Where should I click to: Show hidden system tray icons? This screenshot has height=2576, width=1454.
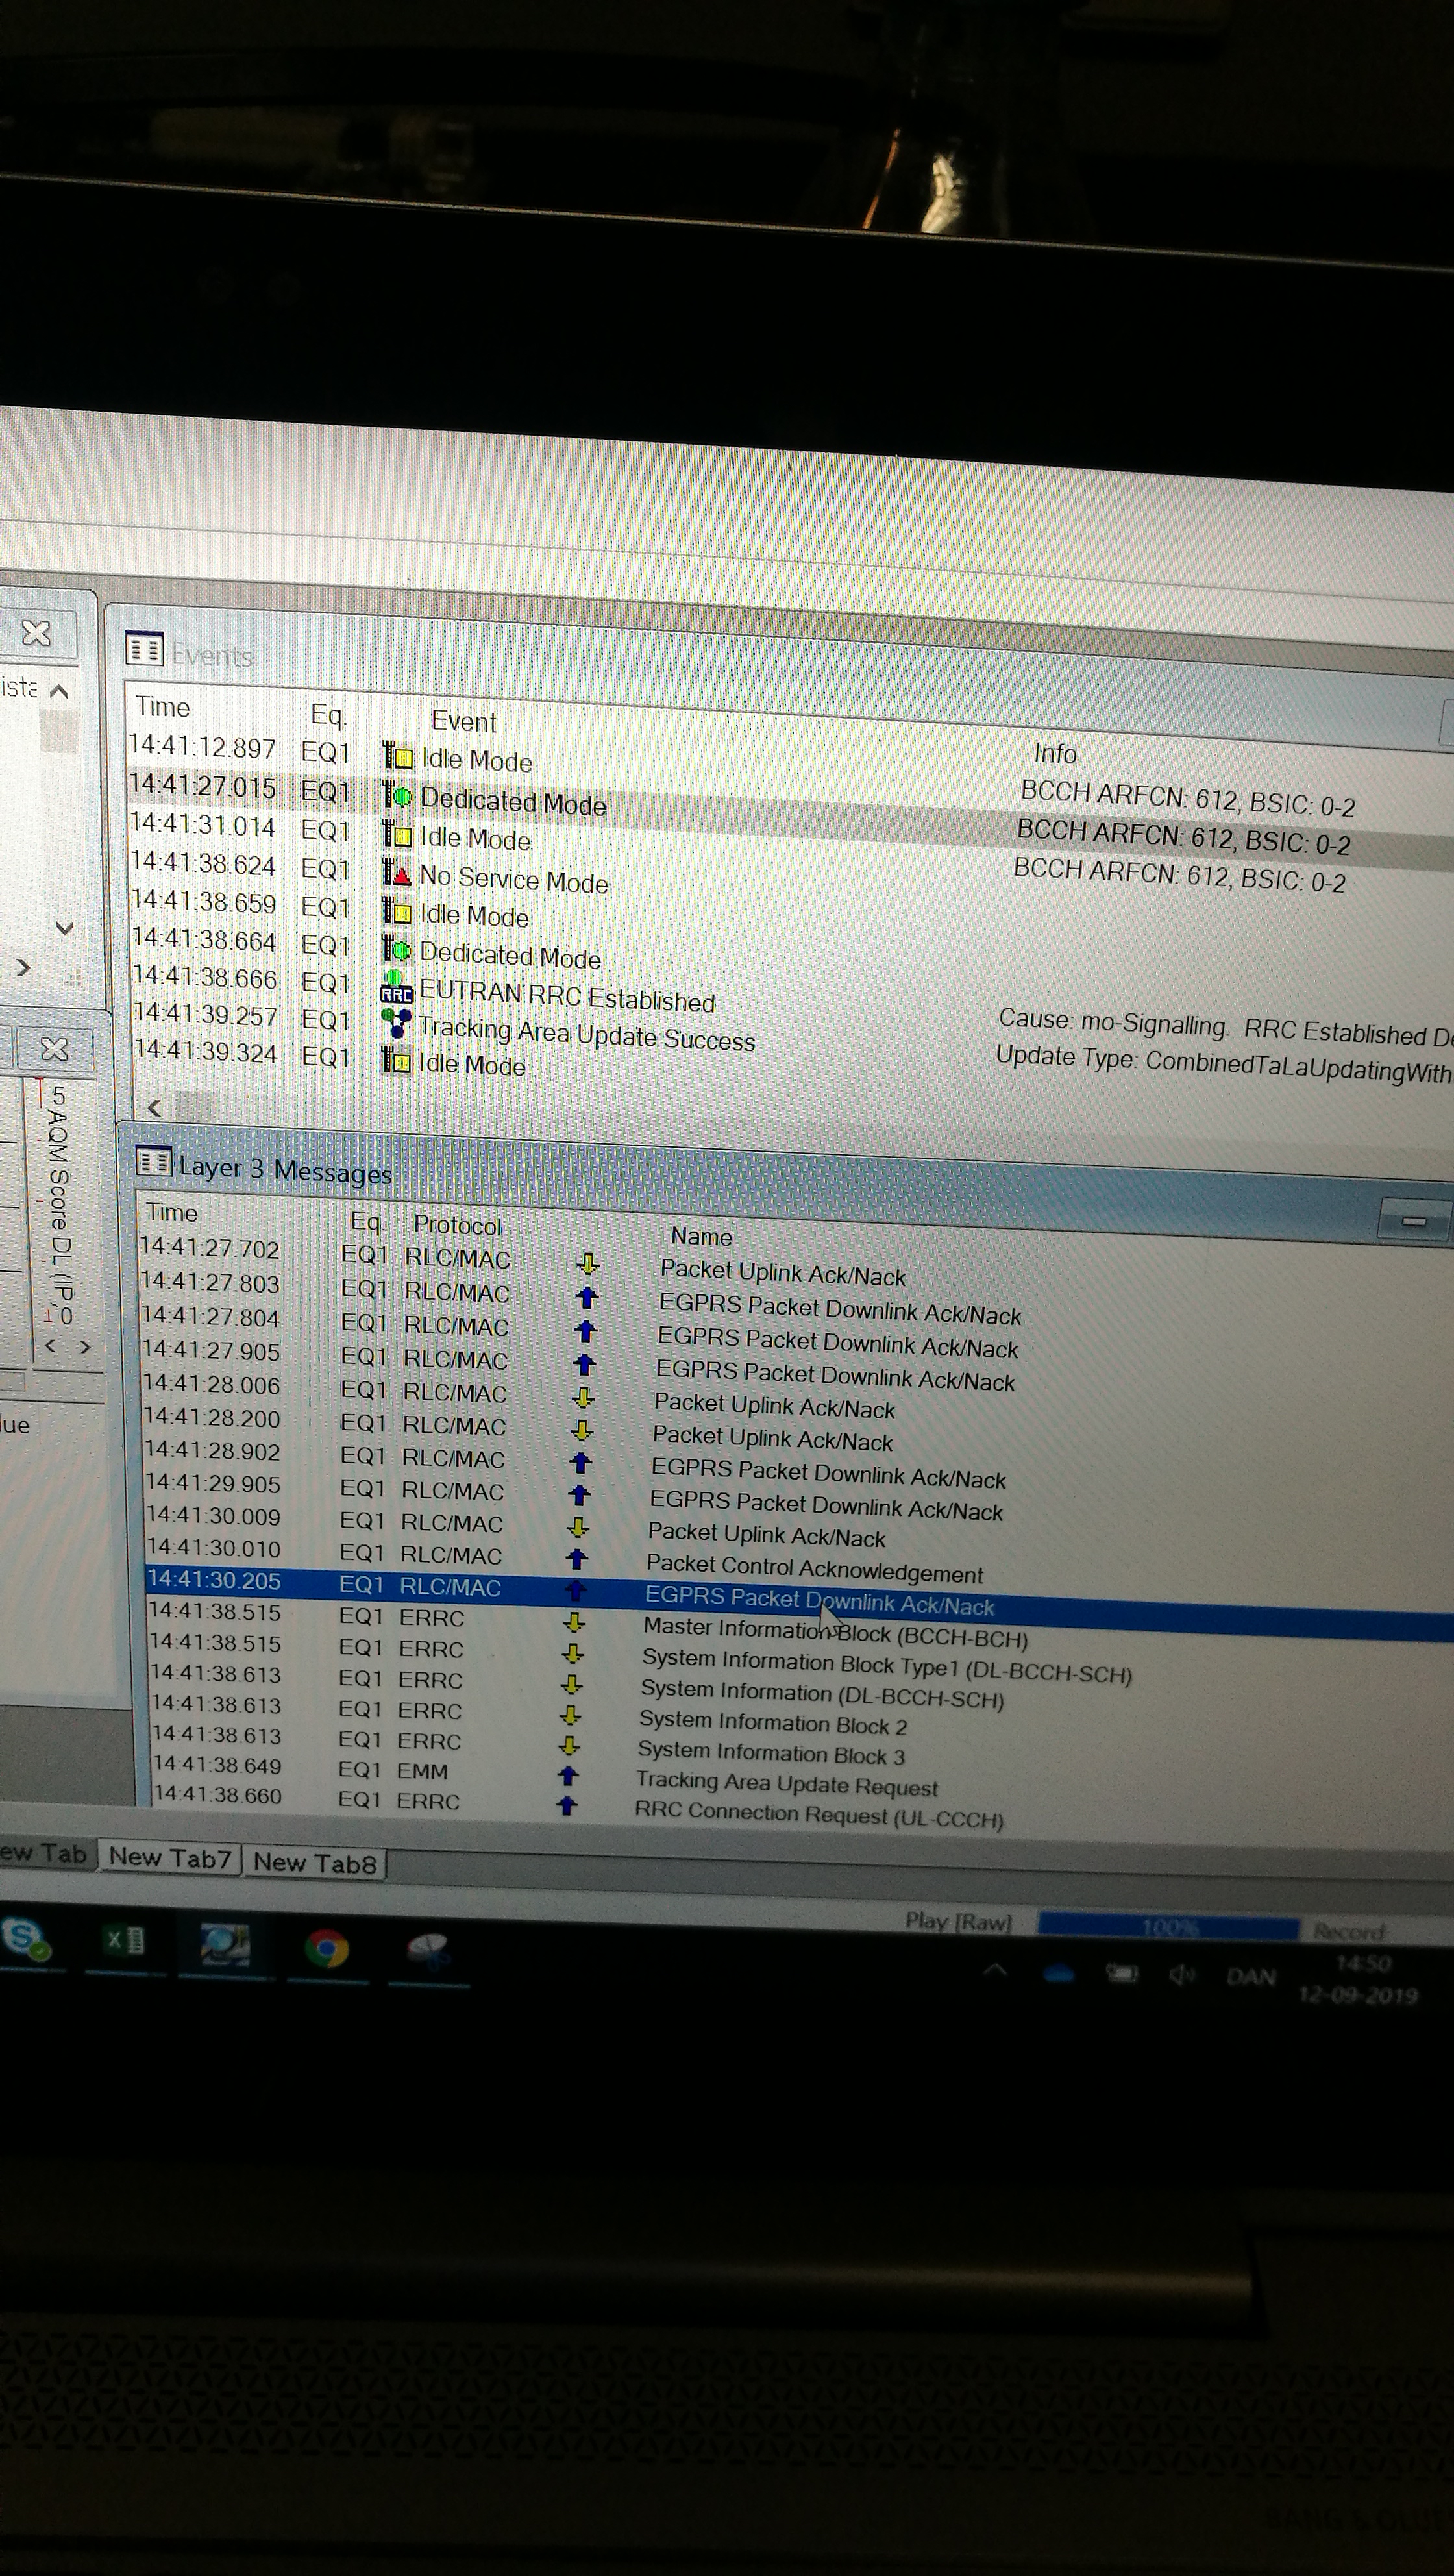pyautogui.click(x=995, y=1970)
